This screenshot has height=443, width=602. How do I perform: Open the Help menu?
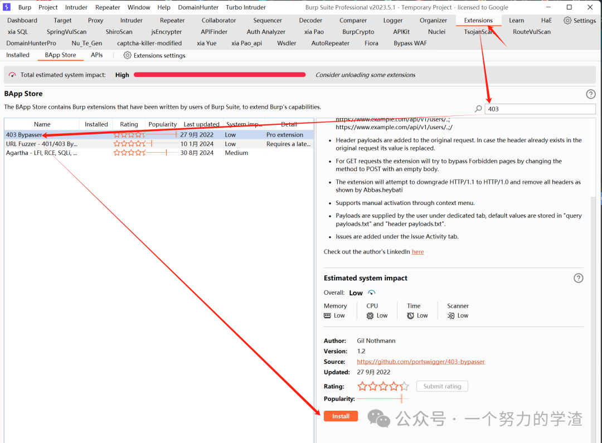(163, 7)
